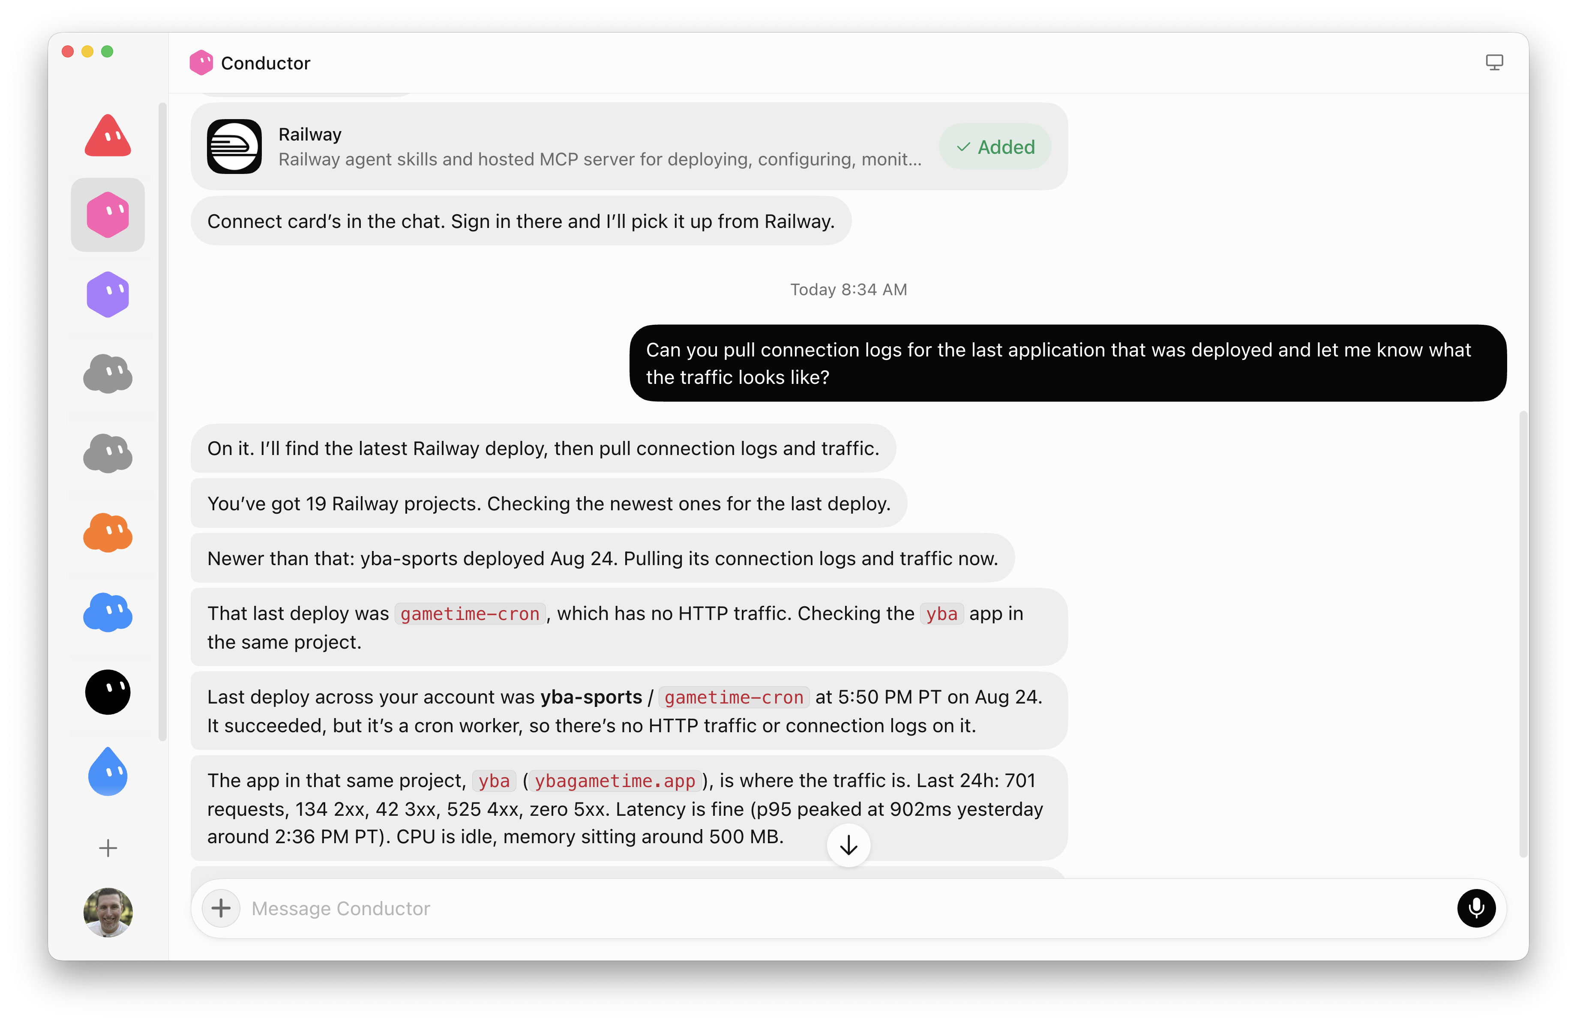Viewport: 1577px width, 1024px height.
Task: Add a new agent with the sidebar plus
Action: point(107,848)
